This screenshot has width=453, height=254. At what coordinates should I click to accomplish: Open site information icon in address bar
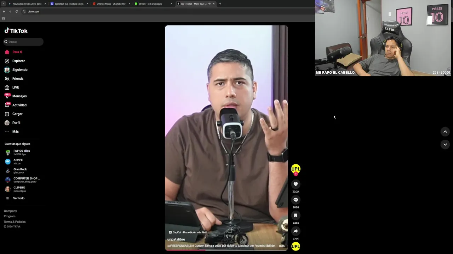tap(24, 11)
